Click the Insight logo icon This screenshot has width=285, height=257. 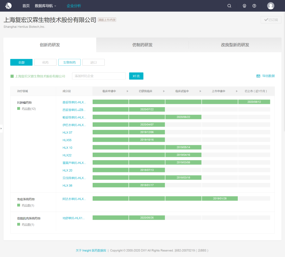tap(8, 6)
